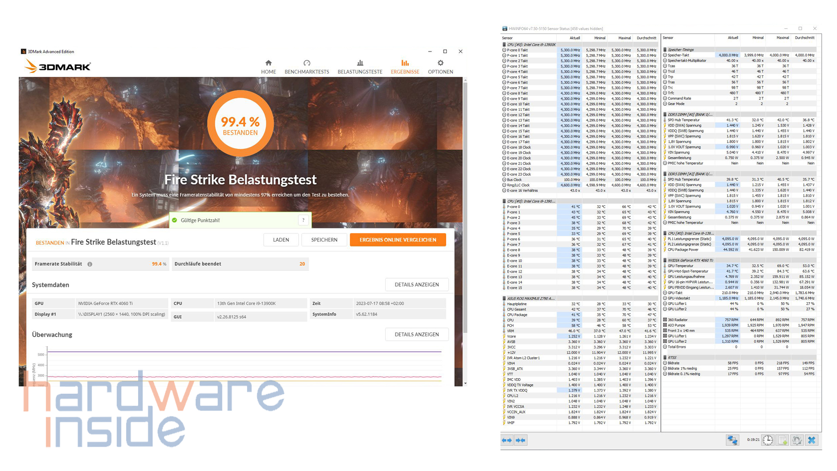Click the log file start icon
The width and height of the screenshot is (837, 471).
click(783, 440)
